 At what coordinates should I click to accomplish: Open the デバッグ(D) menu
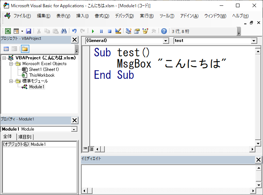coord(124,16)
